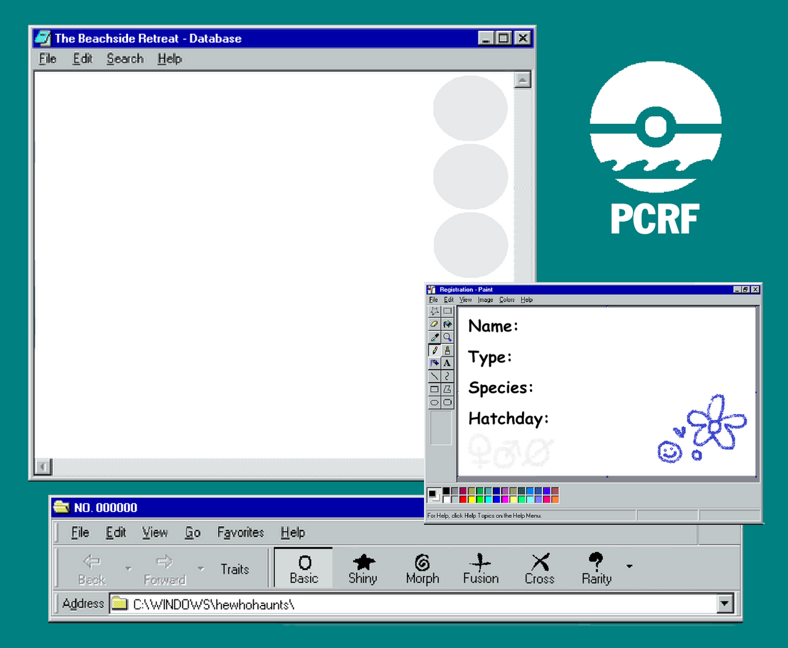
Task: Expand the Address bar dropdown list
Action: pos(725,604)
